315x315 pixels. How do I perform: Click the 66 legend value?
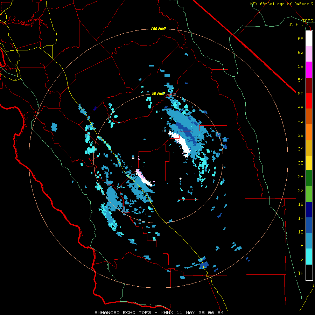[301, 38]
